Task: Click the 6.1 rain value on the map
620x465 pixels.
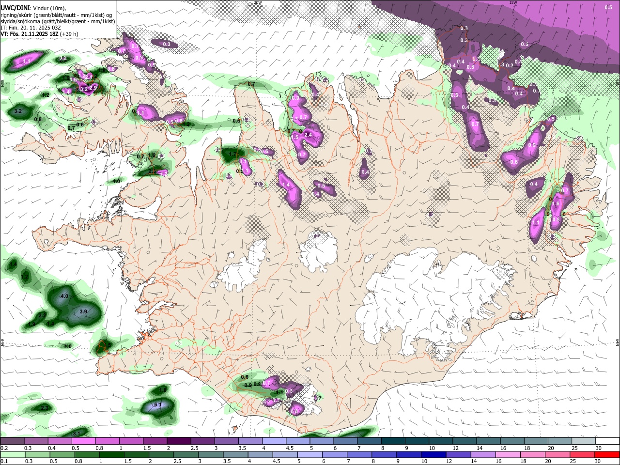Action: tap(157, 404)
